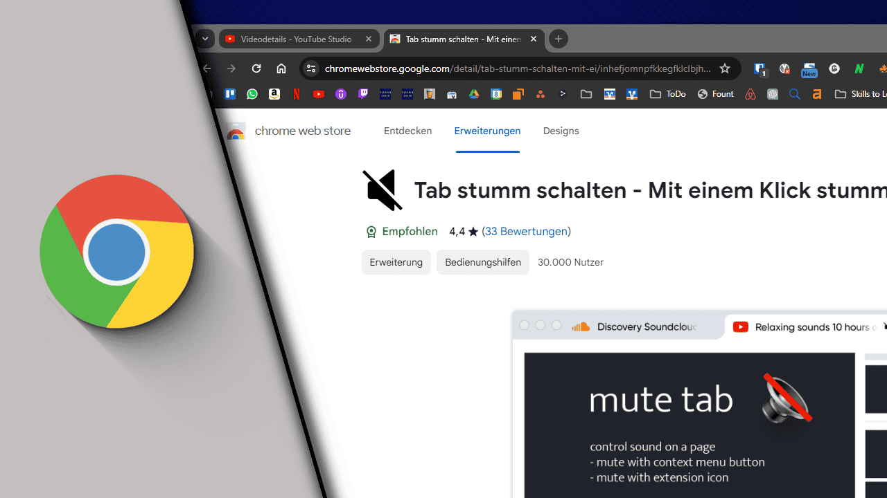Close the Videodetails YouTube Studio tab

click(x=369, y=39)
